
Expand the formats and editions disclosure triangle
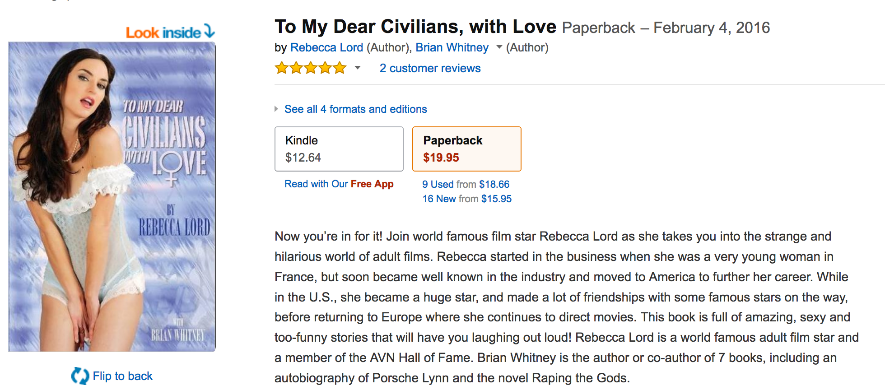coord(276,109)
